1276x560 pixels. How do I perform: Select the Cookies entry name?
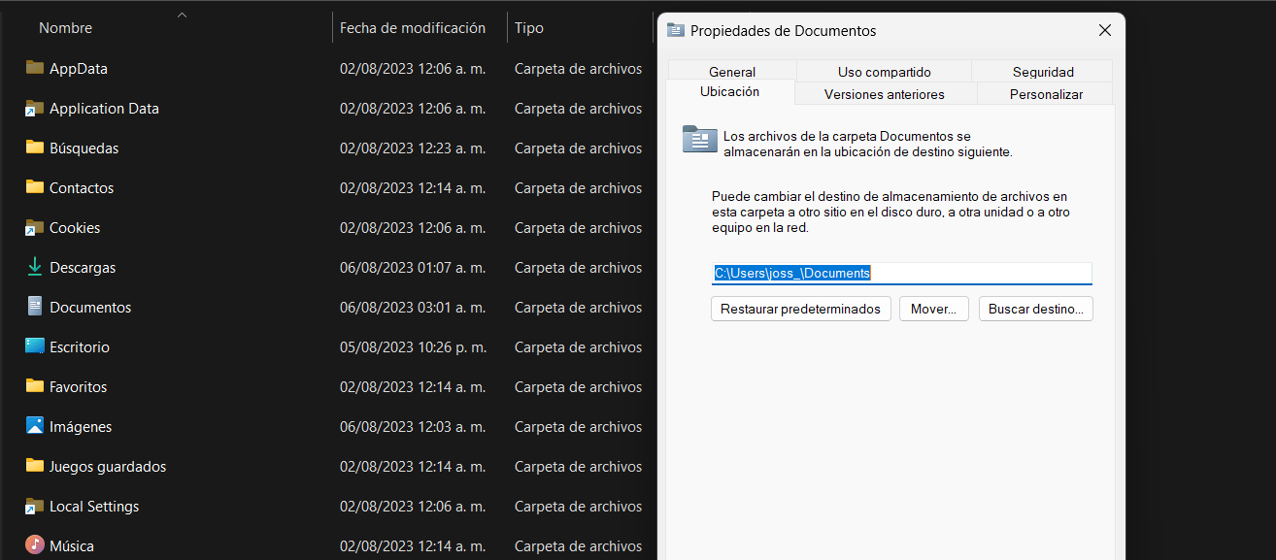click(75, 228)
